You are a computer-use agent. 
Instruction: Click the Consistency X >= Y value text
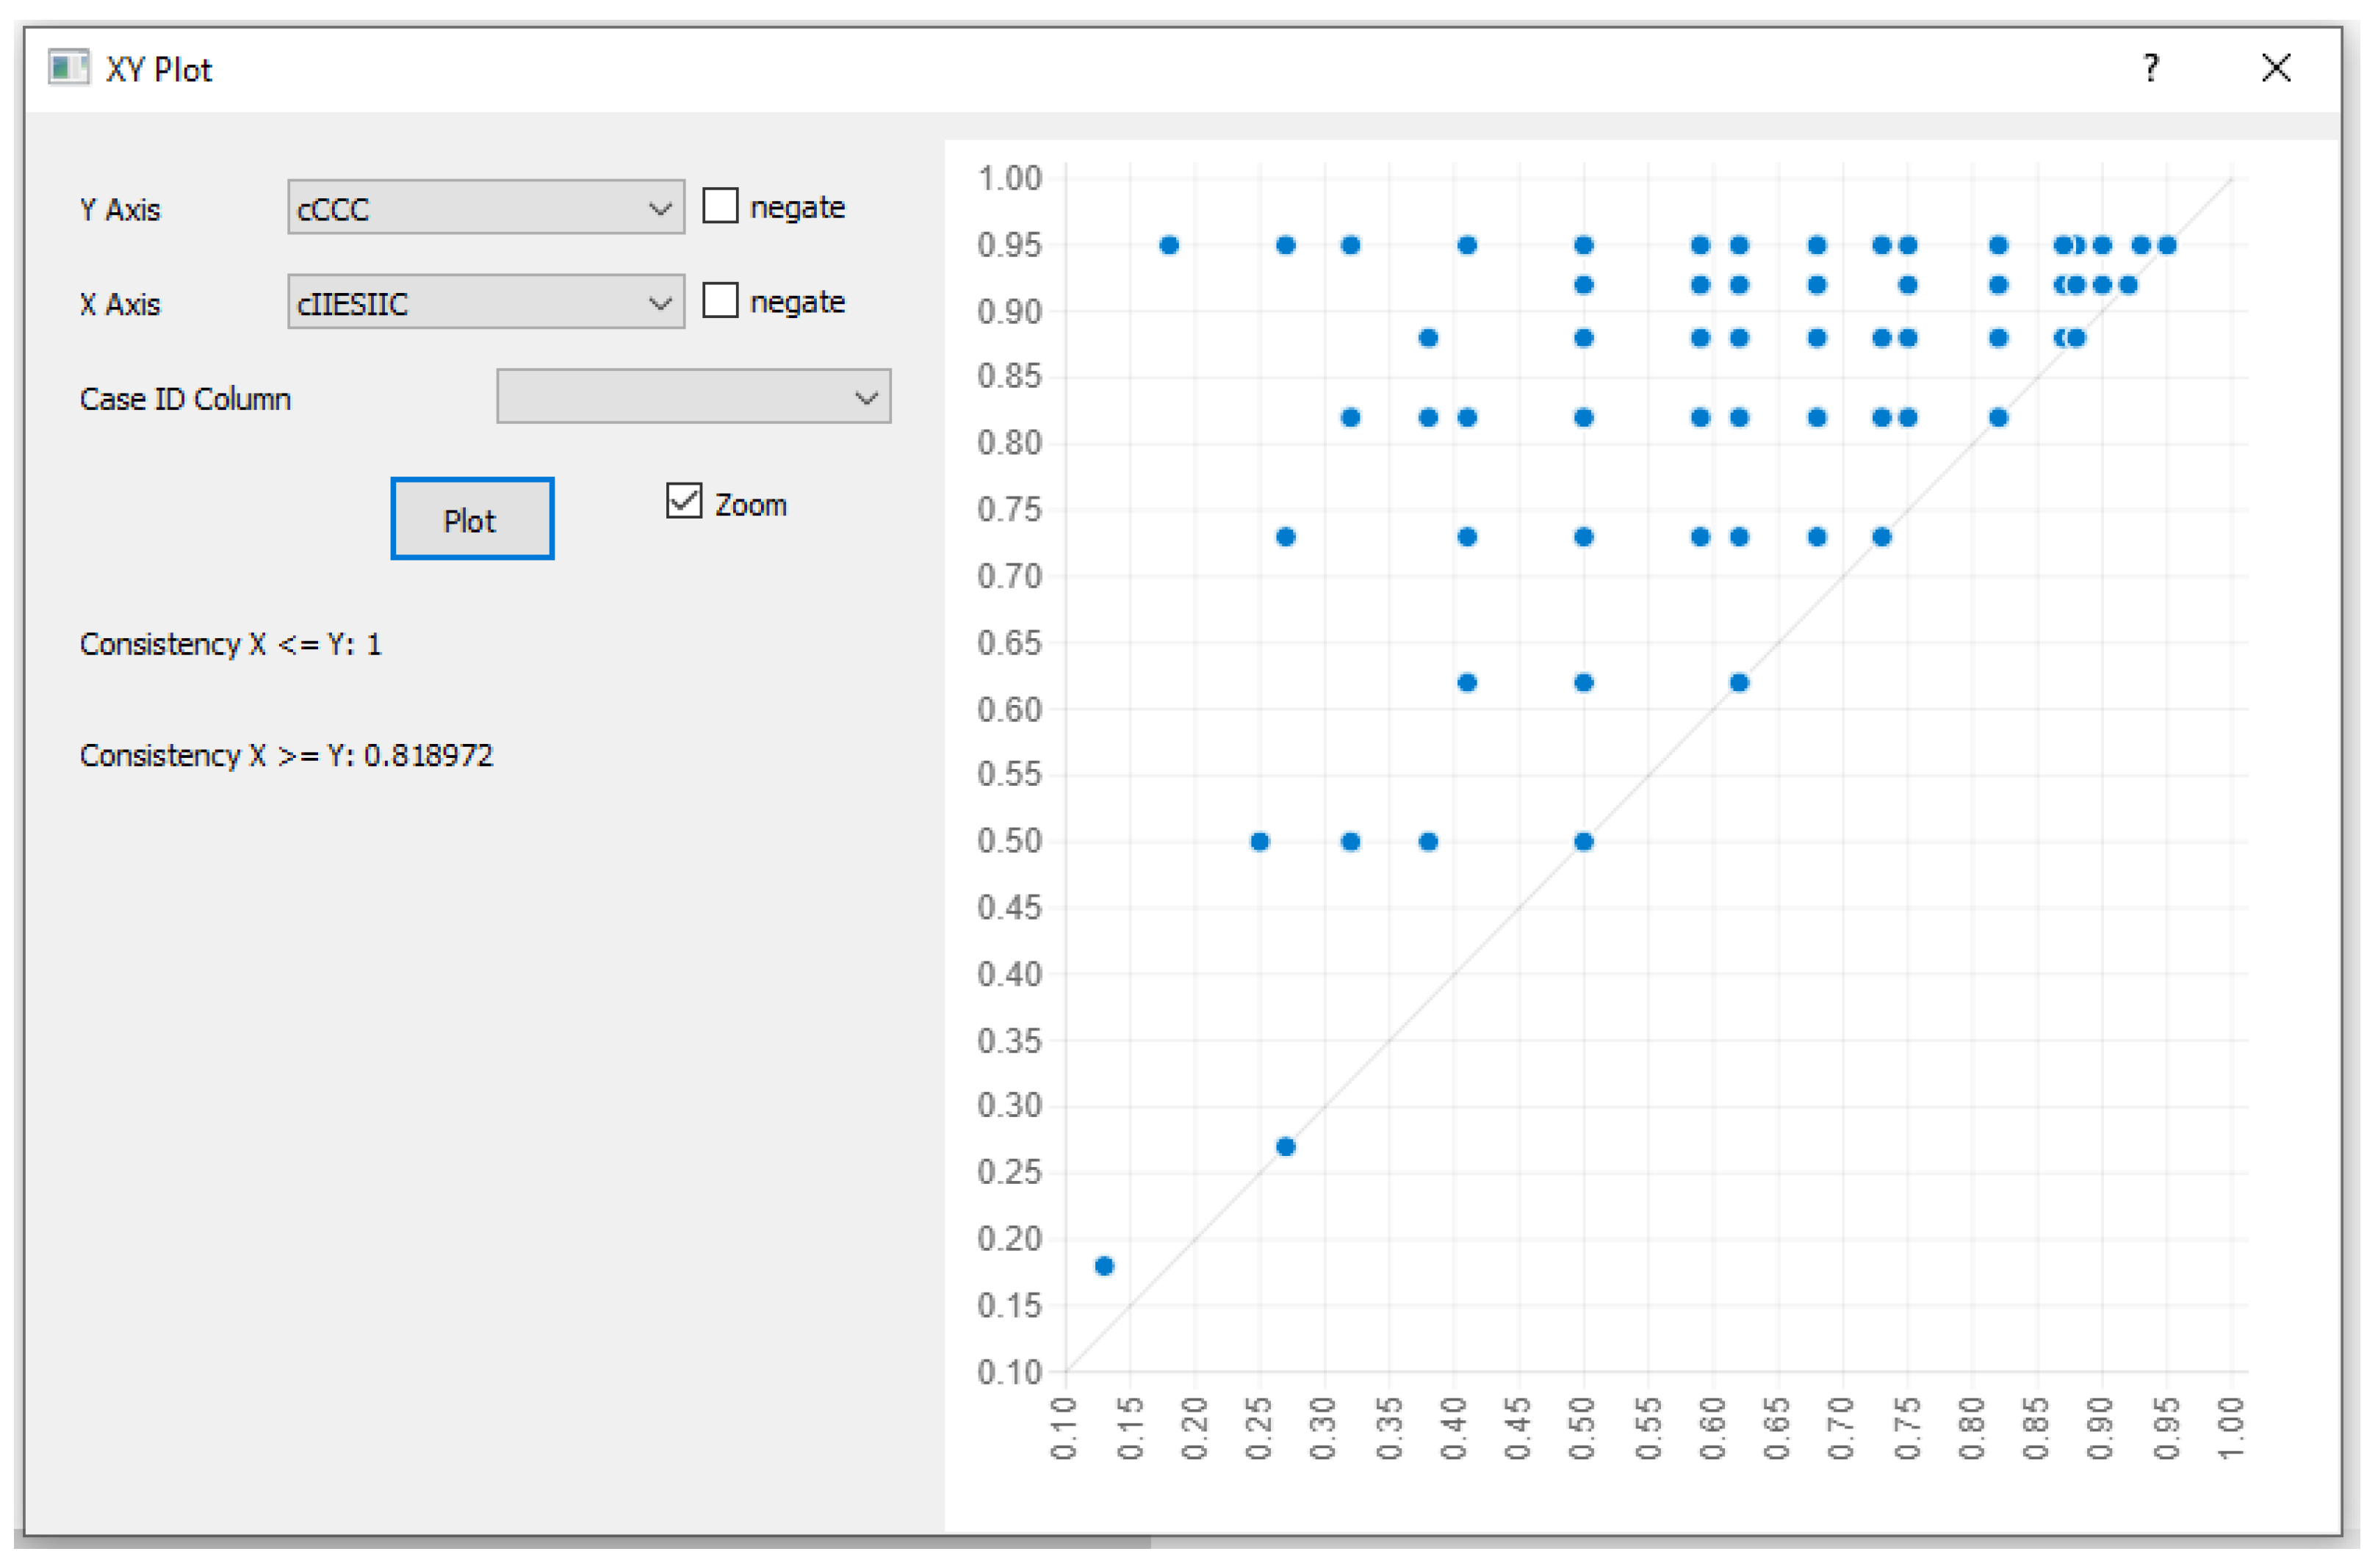tap(428, 755)
